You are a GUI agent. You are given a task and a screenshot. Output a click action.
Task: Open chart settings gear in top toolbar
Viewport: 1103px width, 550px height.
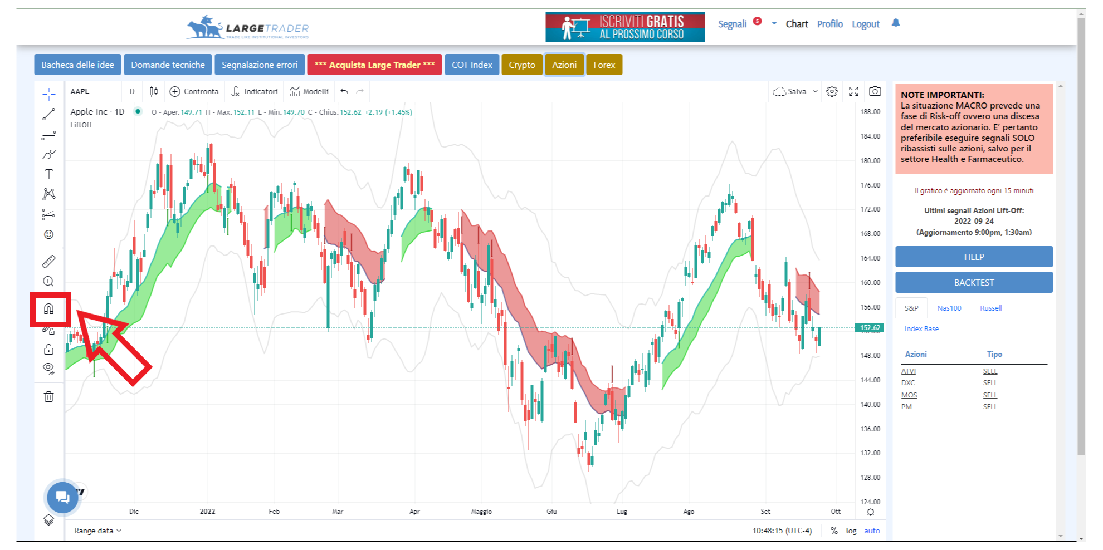coord(832,91)
